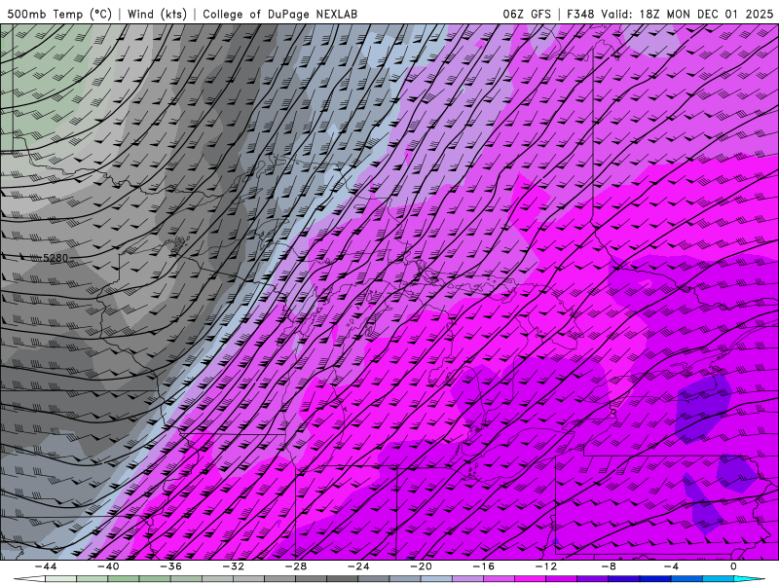Select the "06Z GFS" model run label

527,14
